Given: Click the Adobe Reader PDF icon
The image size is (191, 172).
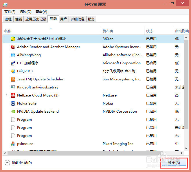Looking at the screenshot, I should (x=13, y=47).
